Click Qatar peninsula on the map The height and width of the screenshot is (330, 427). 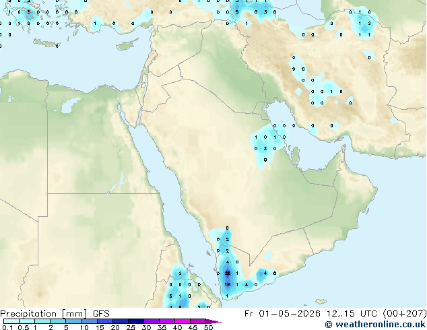[x=296, y=156]
